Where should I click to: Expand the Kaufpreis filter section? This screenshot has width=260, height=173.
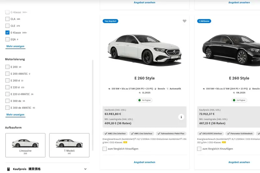(85, 169)
